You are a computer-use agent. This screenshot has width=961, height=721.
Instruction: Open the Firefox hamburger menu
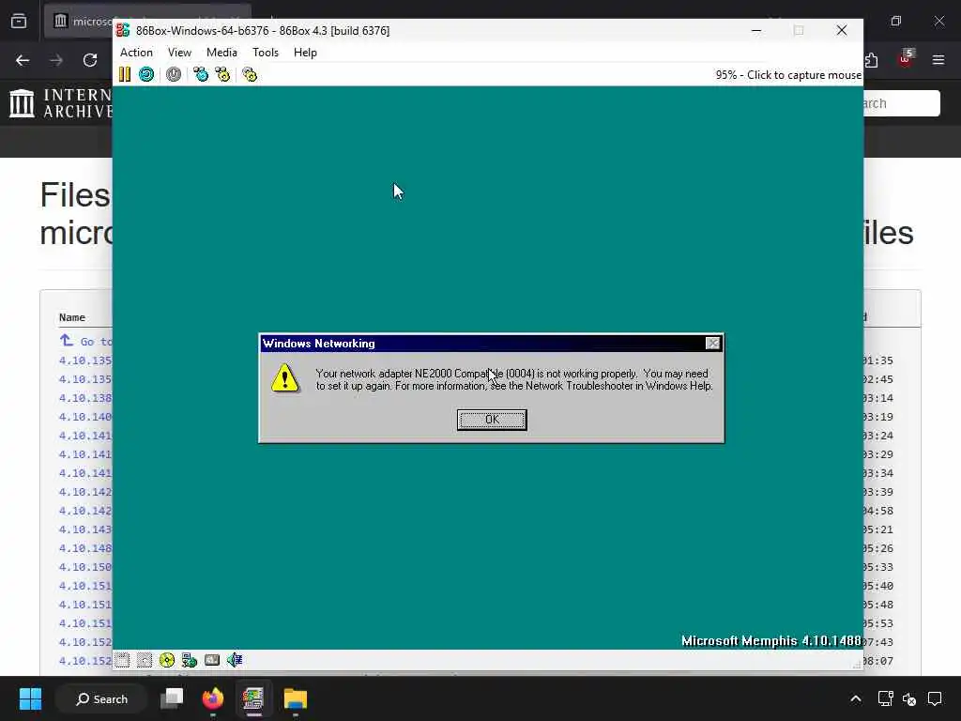(938, 60)
